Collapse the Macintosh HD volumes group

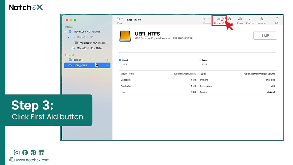tap(65, 32)
